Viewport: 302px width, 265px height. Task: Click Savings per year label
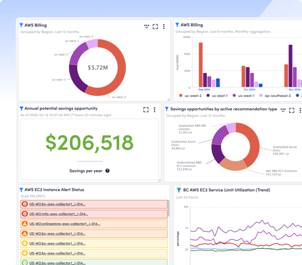pyautogui.click(x=86, y=171)
